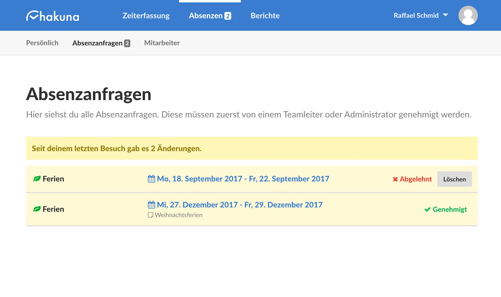Click the Abgelehnt status text
Screen dimensions: 501x297
416,179
